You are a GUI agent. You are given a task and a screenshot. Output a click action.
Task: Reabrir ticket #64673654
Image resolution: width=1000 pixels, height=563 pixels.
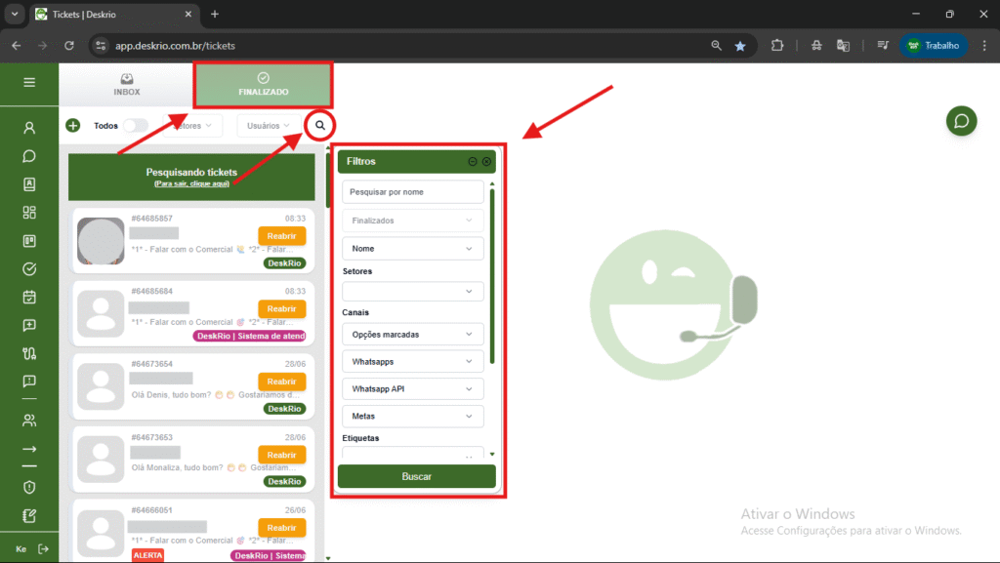282,382
